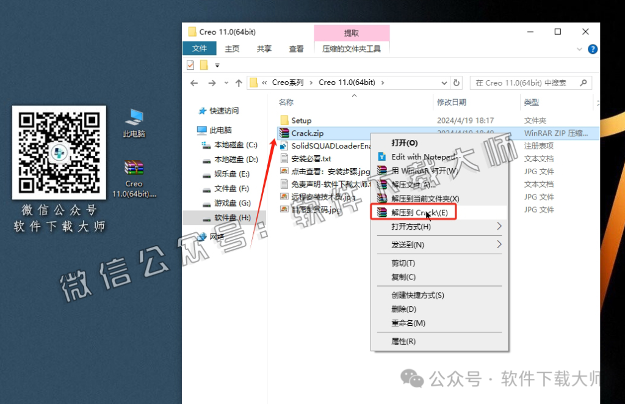Select the Setup folder
625x404 pixels.
295,120
